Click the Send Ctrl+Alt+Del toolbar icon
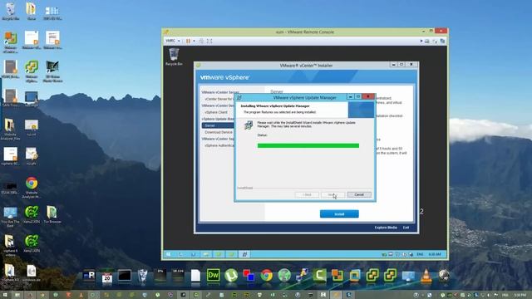 201,41
